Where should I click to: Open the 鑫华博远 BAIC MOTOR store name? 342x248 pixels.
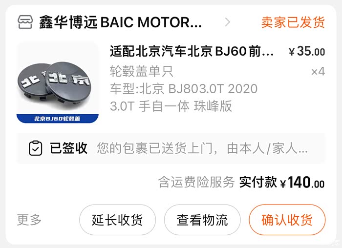tap(120, 22)
